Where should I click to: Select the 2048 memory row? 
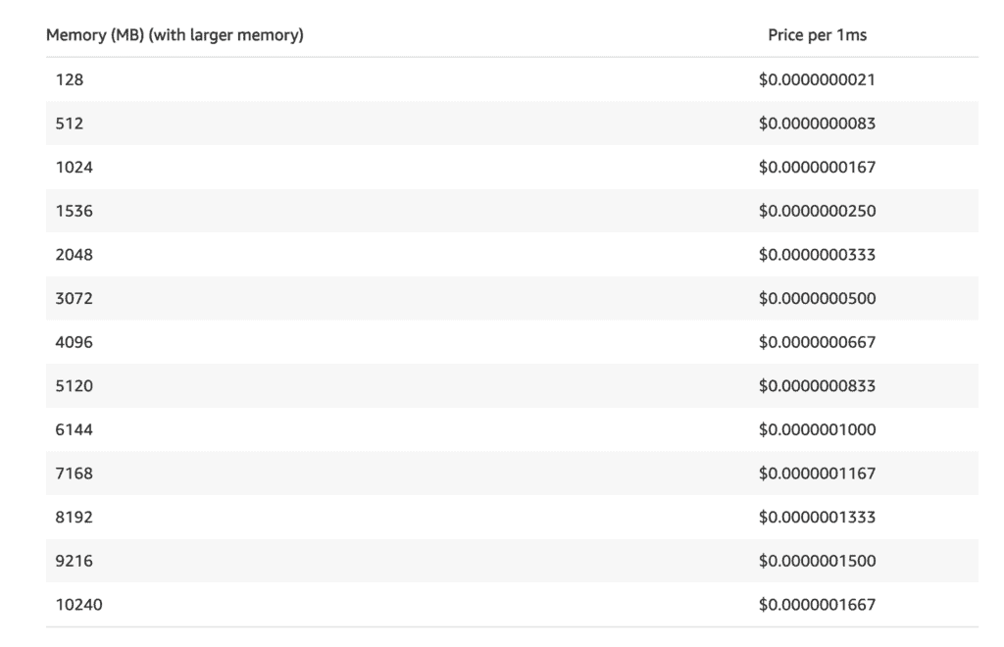point(75,255)
